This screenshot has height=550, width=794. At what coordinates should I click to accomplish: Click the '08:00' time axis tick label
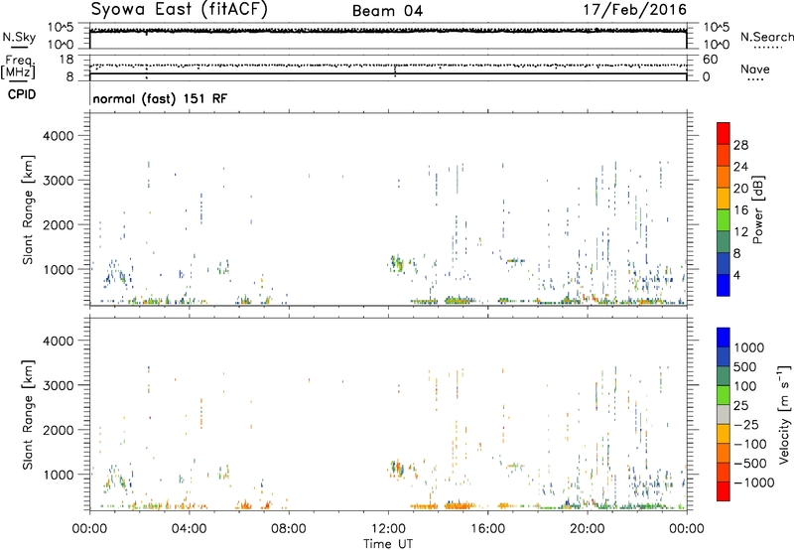pos(289,529)
